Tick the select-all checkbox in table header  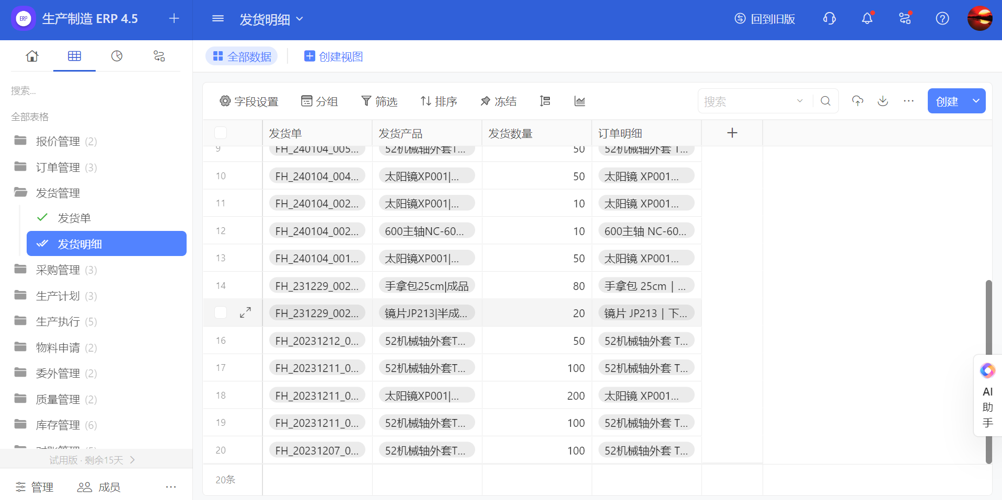pos(221,133)
